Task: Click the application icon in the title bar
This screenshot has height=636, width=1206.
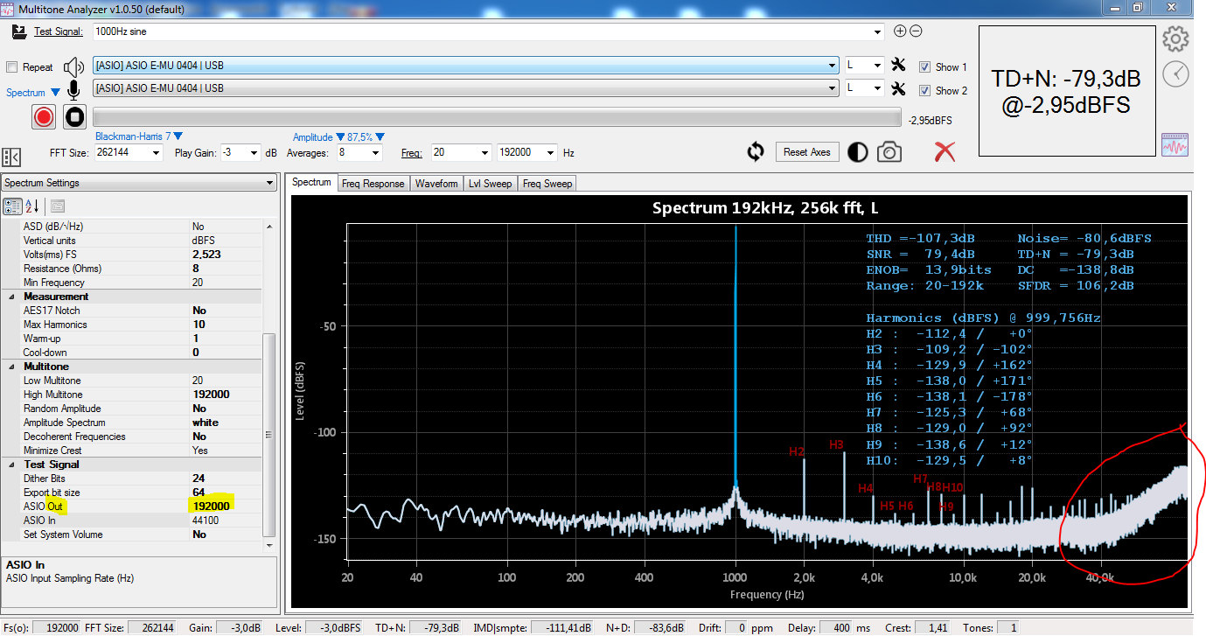Action: (8, 8)
